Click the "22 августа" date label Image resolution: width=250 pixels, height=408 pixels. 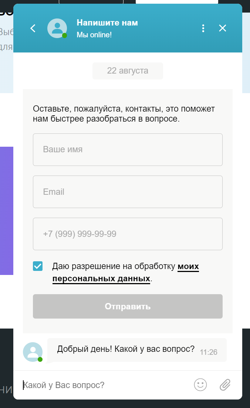click(128, 71)
